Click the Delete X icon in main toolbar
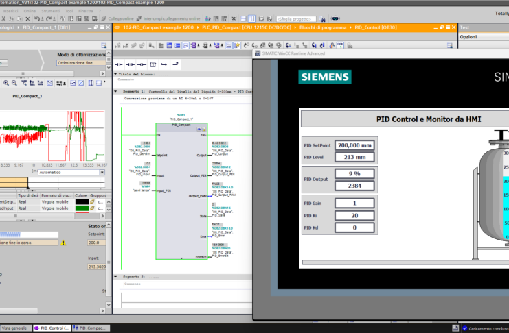The width and height of the screenshot is (509, 333). click(27, 18)
